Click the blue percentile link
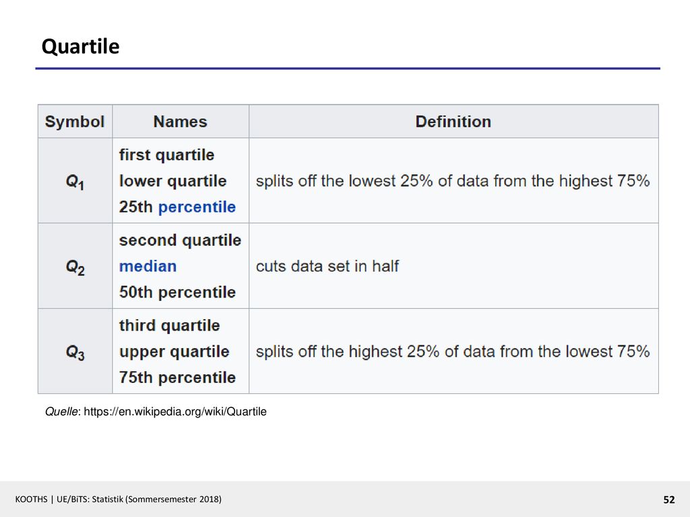690x517 pixels. [197, 207]
